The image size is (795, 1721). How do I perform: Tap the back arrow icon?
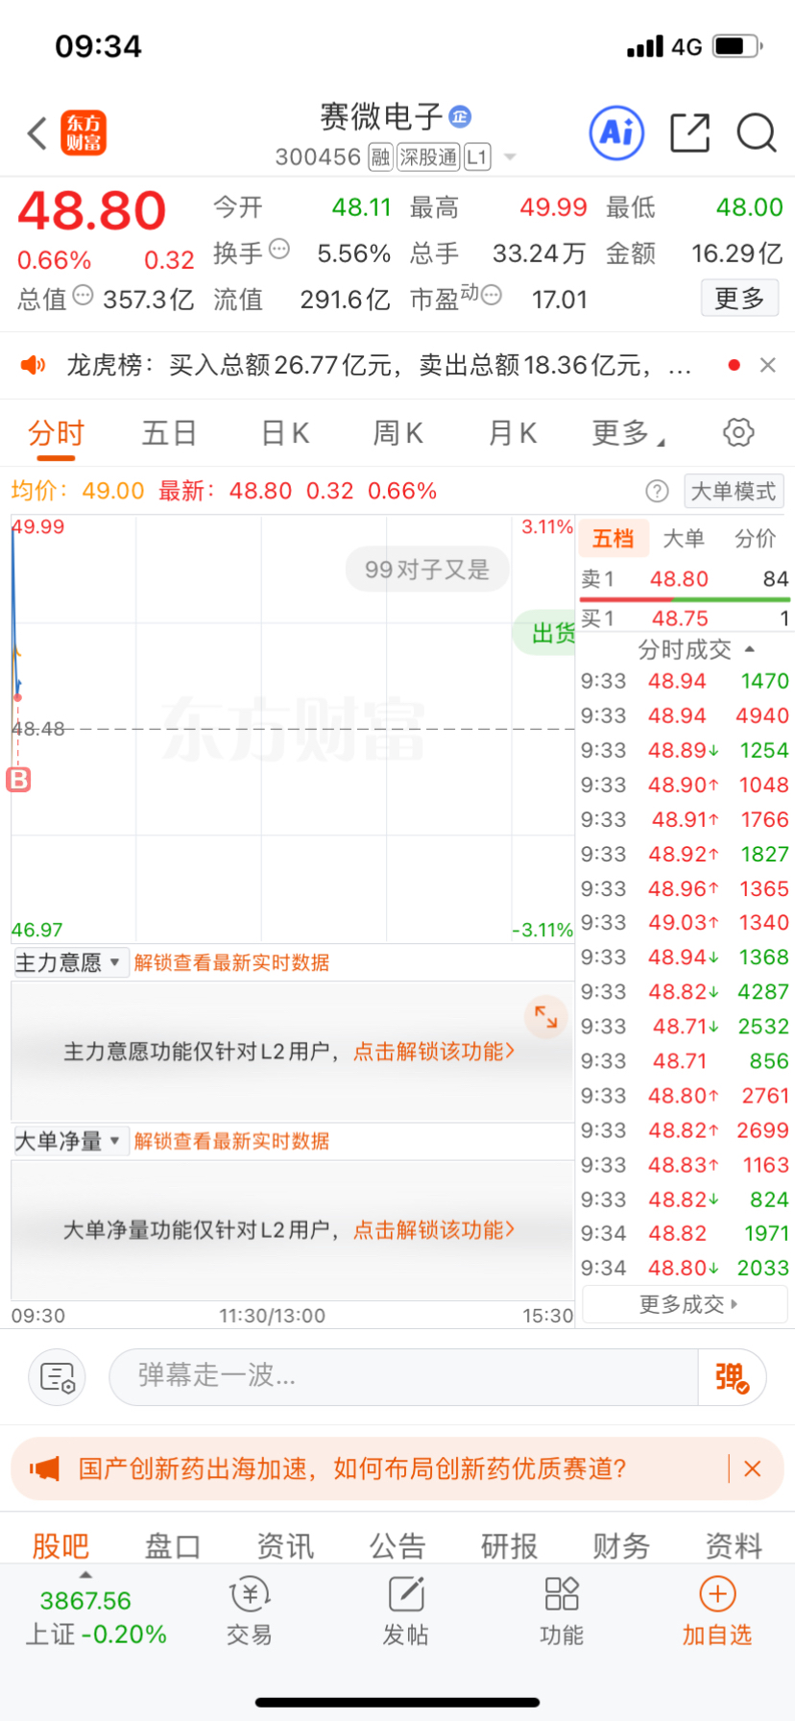(37, 133)
